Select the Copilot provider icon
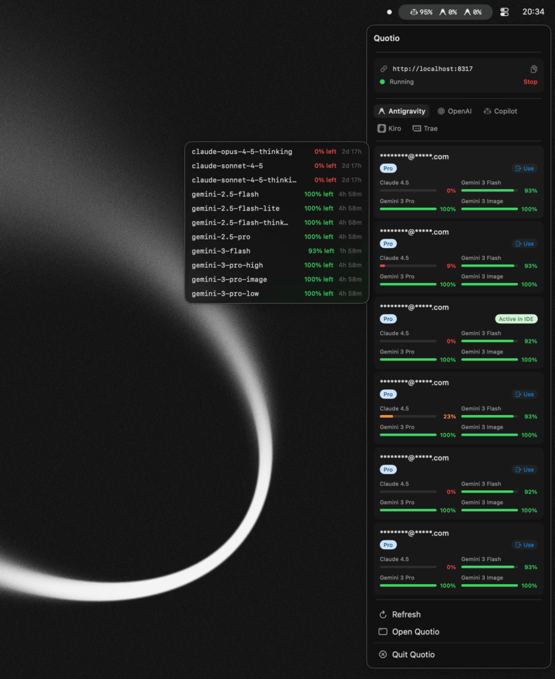Viewport: 555px width, 679px height. click(x=487, y=111)
